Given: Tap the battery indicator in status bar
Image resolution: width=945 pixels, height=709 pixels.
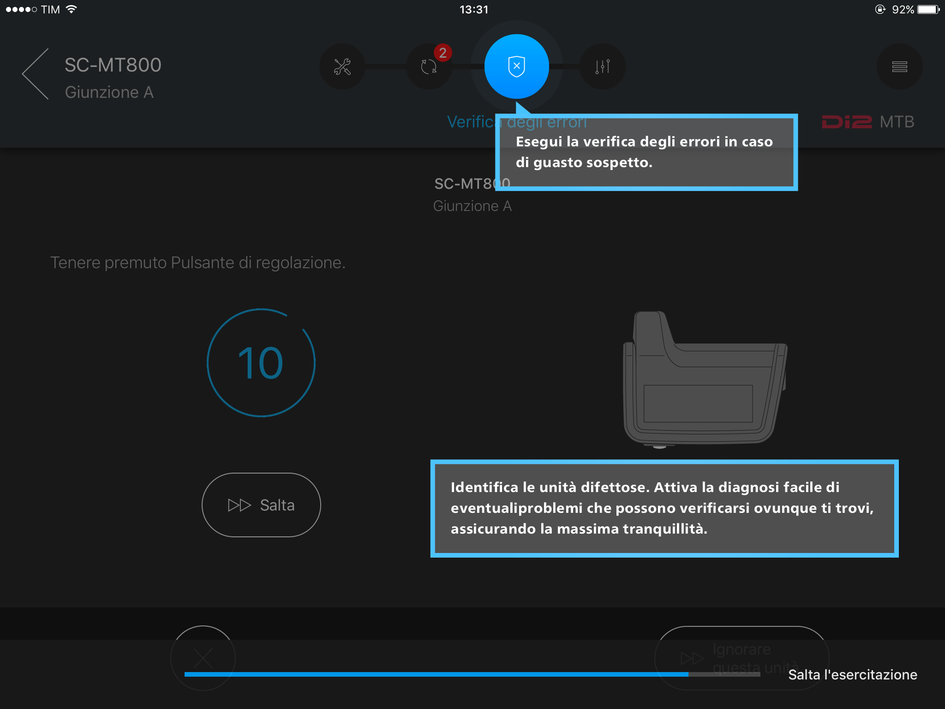Looking at the screenshot, I should (928, 10).
